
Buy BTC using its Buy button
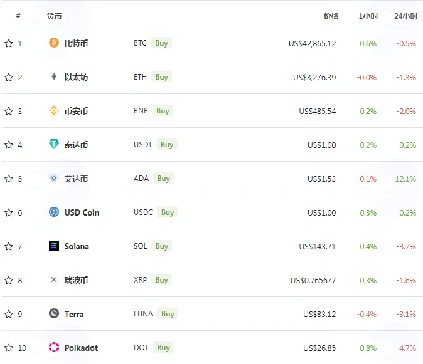[161, 43]
